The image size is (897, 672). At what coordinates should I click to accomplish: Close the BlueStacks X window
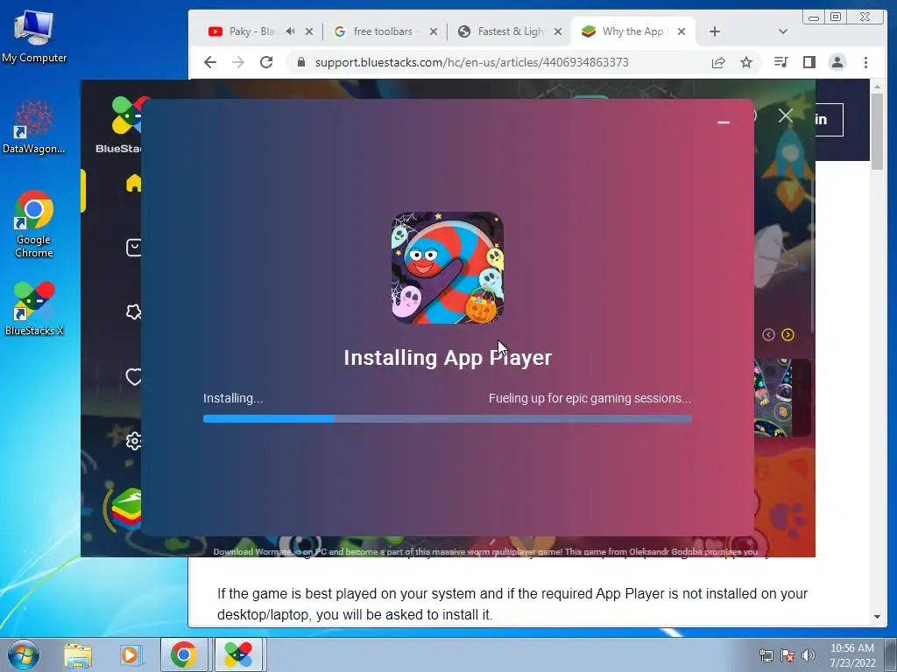(x=786, y=116)
